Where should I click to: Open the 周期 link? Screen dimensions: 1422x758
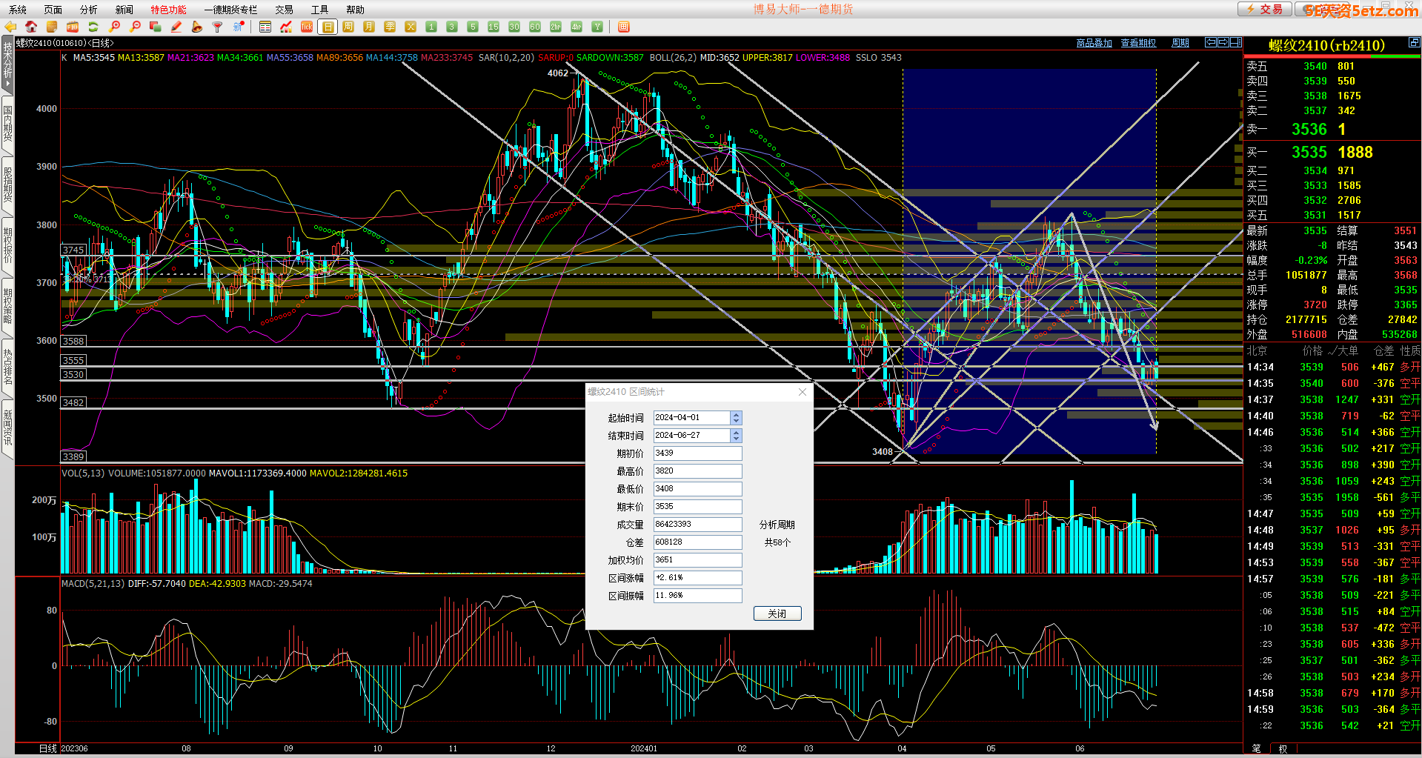[1180, 43]
